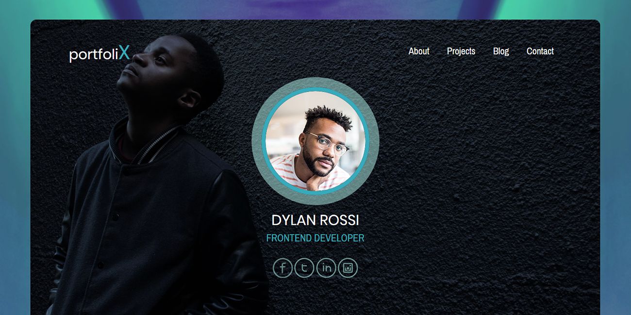
Task: Open the Instagram social icon
Action: click(348, 268)
